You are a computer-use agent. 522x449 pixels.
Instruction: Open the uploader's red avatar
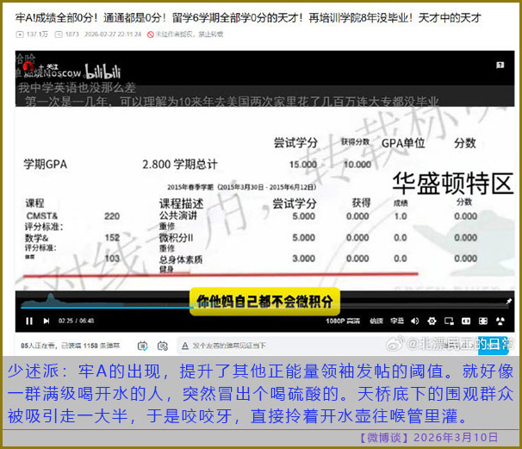[28, 66]
